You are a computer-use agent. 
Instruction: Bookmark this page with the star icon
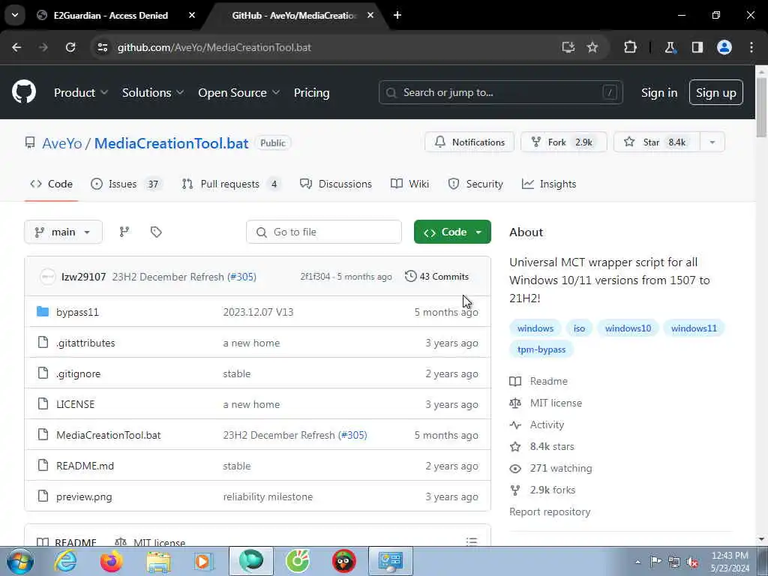click(592, 47)
